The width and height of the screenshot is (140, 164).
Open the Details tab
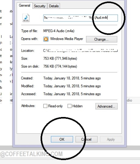(54, 6)
